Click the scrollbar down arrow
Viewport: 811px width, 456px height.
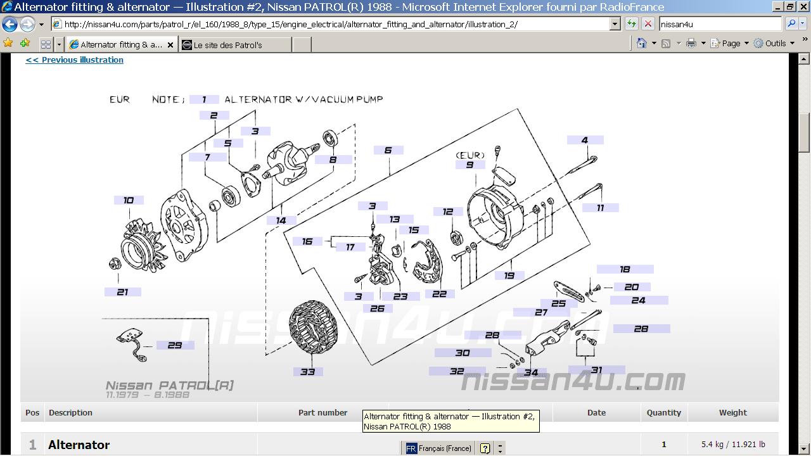pyautogui.click(x=804, y=449)
